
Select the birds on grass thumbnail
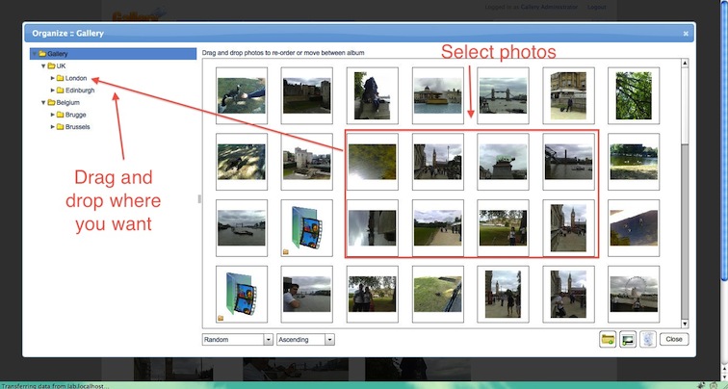point(242,95)
